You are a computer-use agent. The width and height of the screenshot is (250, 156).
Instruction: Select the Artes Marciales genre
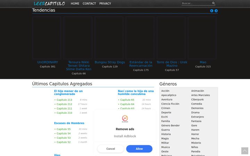pyautogui.click(x=200, y=95)
